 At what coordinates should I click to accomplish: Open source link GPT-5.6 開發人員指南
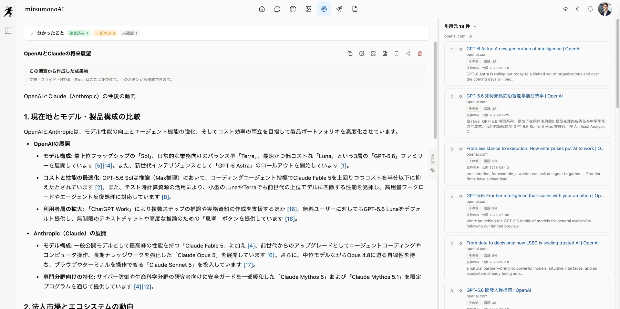point(499,290)
